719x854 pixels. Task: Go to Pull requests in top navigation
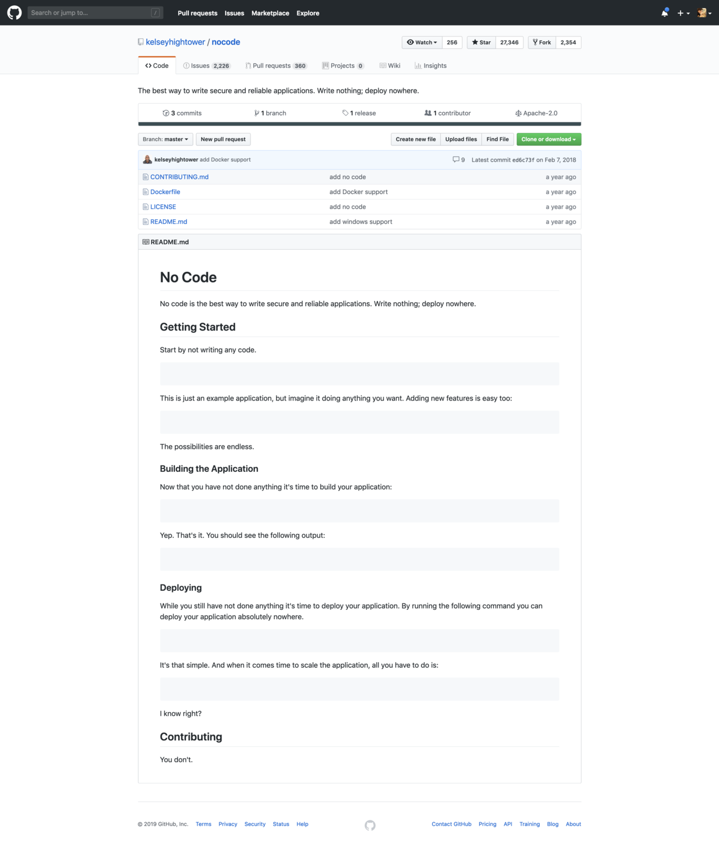197,13
